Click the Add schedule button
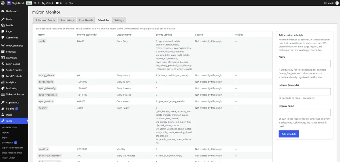 point(289,134)
